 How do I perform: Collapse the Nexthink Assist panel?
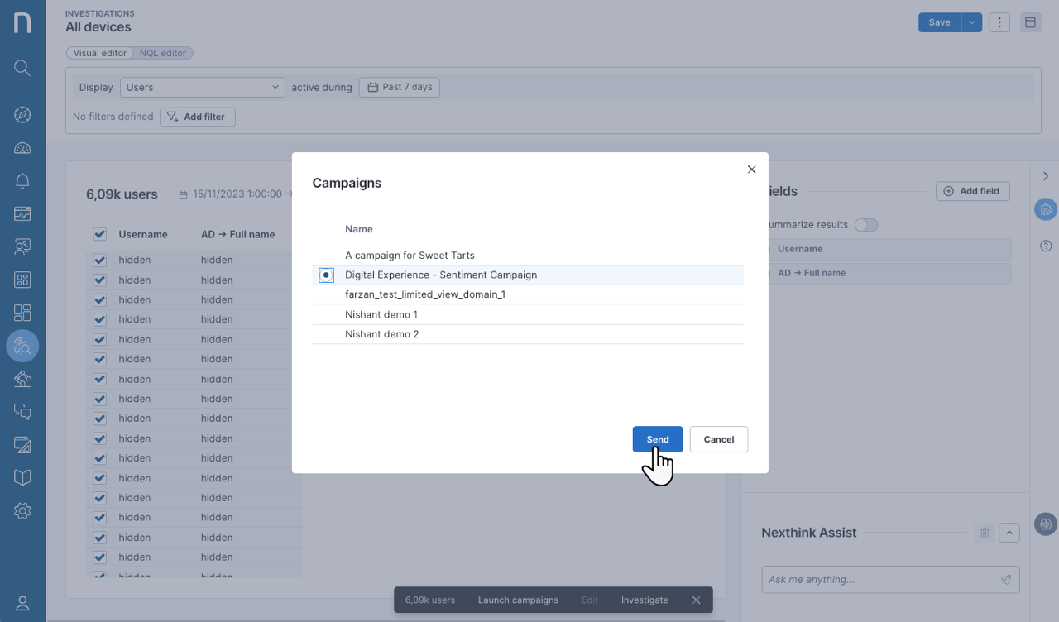[1009, 533]
